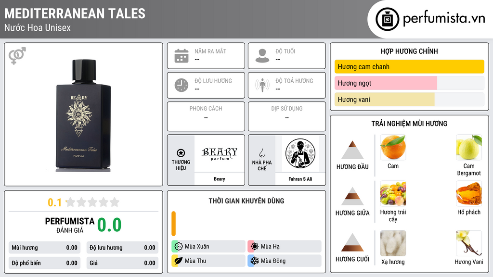Click the Hương ngọt accord bar
The height and width of the screenshot is (277, 493).
pyautogui.click(x=409, y=83)
